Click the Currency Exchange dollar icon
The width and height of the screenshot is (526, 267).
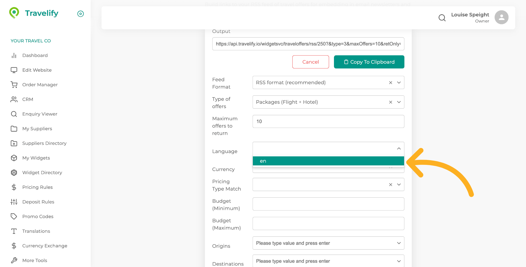coord(14,246)
